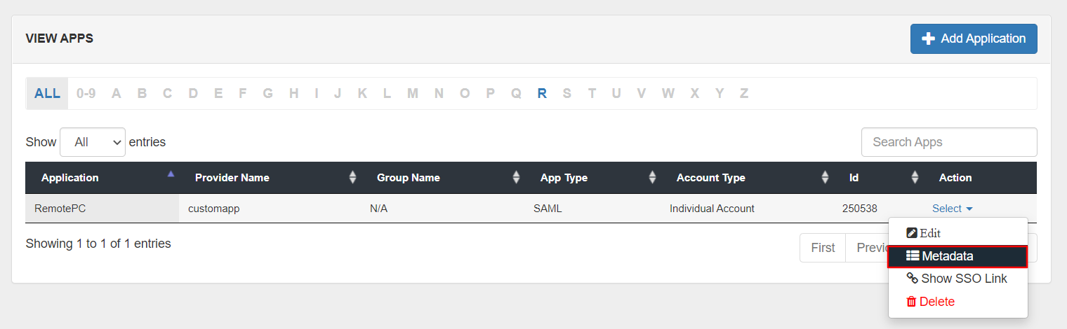This screenshot has width=1067, height=329.
Task: Click the Add Application button
Action: tap(974, 38)
